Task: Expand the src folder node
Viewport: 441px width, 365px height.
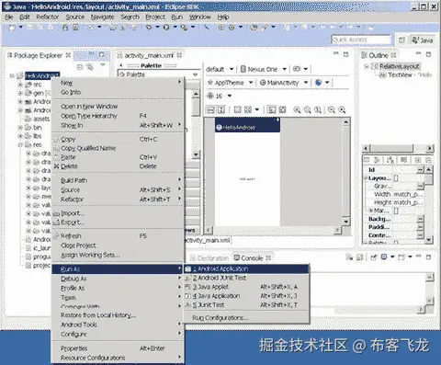Action: click(x=20, y=85)
